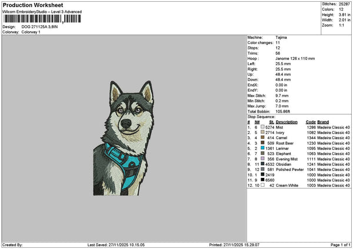Click the Stop Sequence label
353x249 pixels.
pyautogui.click(x=261, y=117)
